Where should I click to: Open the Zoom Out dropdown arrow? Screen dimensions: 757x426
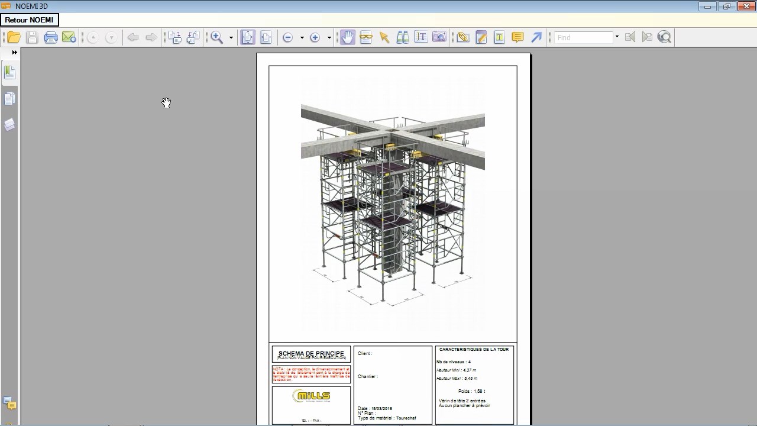302,38
